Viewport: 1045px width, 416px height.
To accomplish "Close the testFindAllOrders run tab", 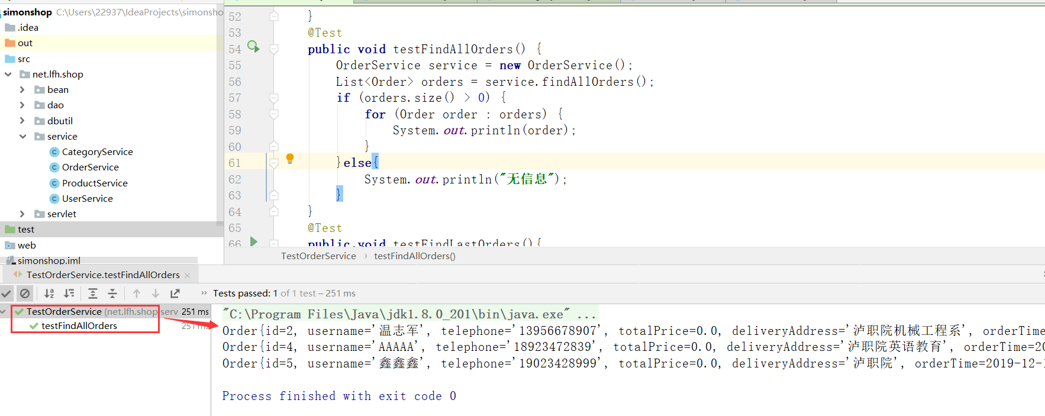I will point(188,275).
